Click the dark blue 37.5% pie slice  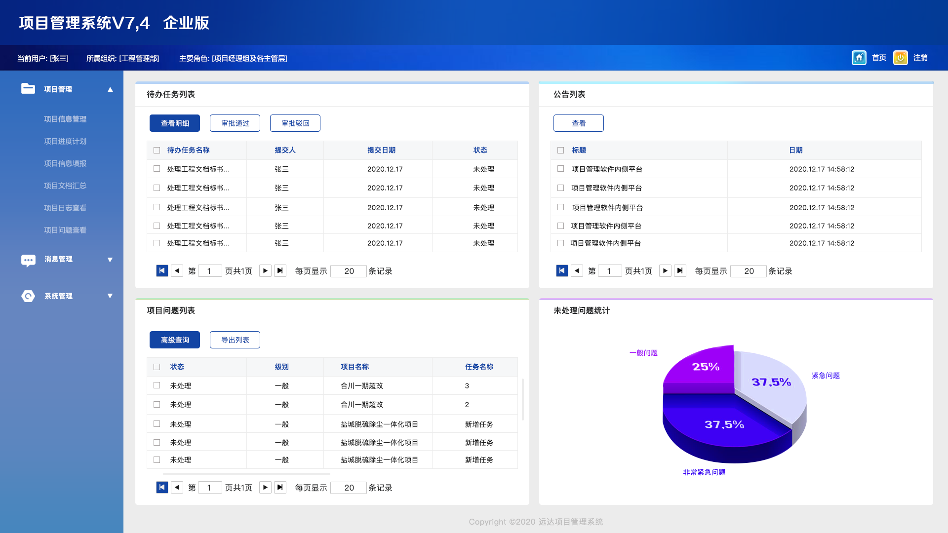pos(723,425)
